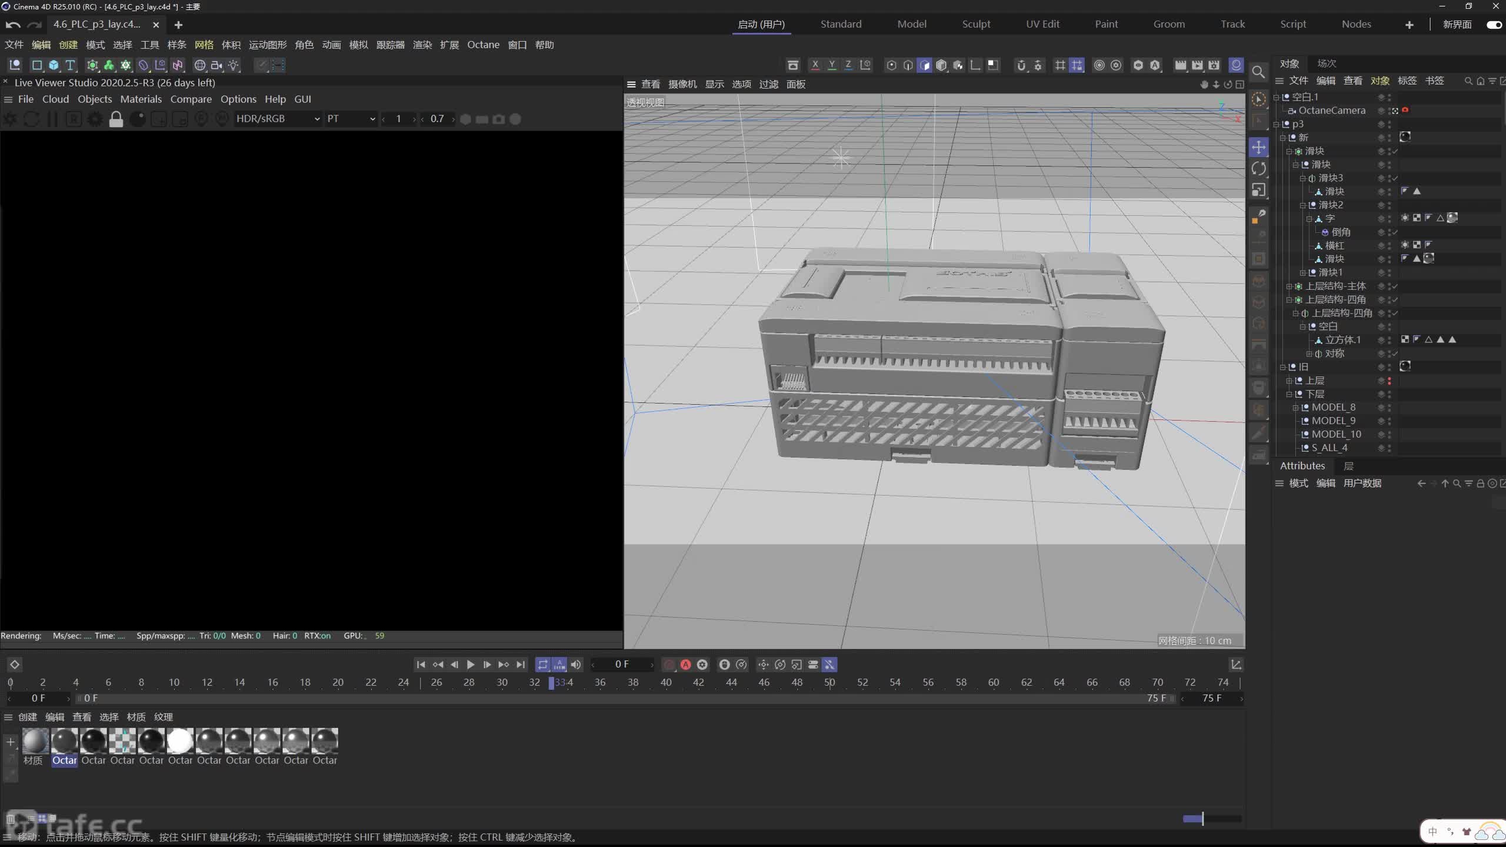Add new layout with plus button
The image size is (1506, 847).
pyautogui.click(x=1409, y=25)
